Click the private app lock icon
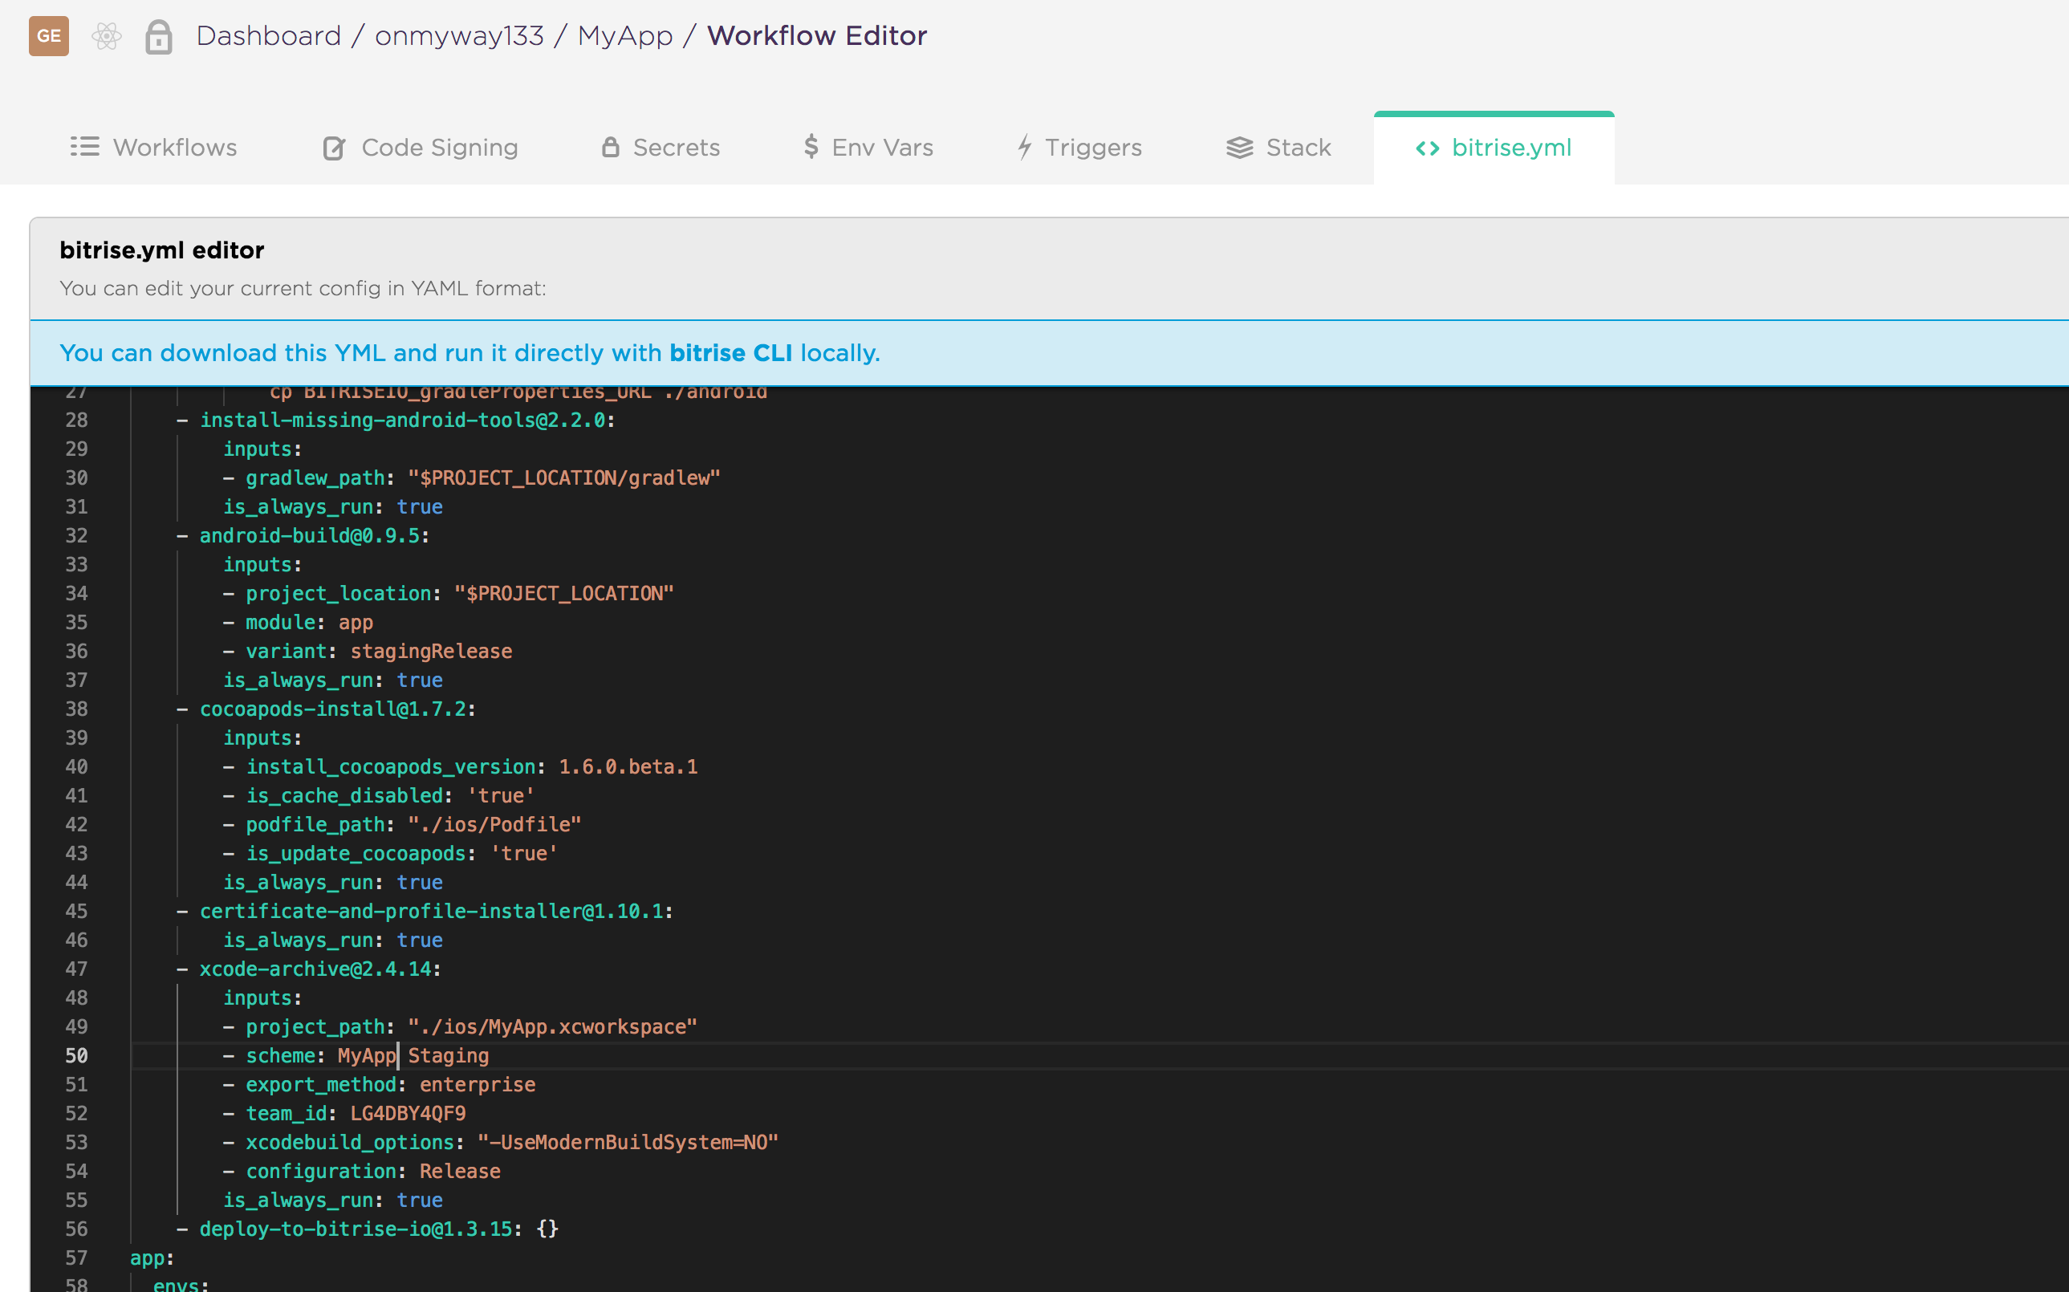The width and height of the screenshot is (2069, 1292). tap(159, 37)
